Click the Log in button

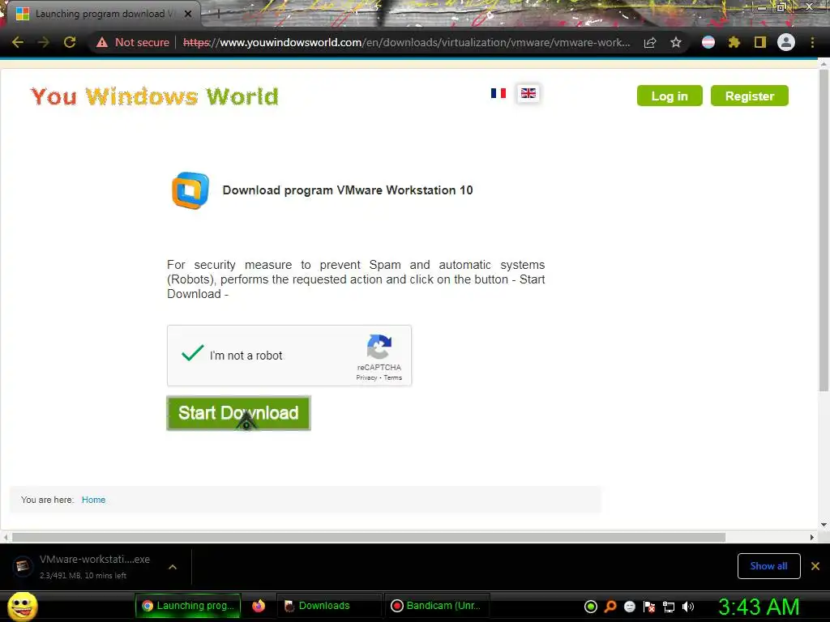pyautogui.click(x=670, y=96)
